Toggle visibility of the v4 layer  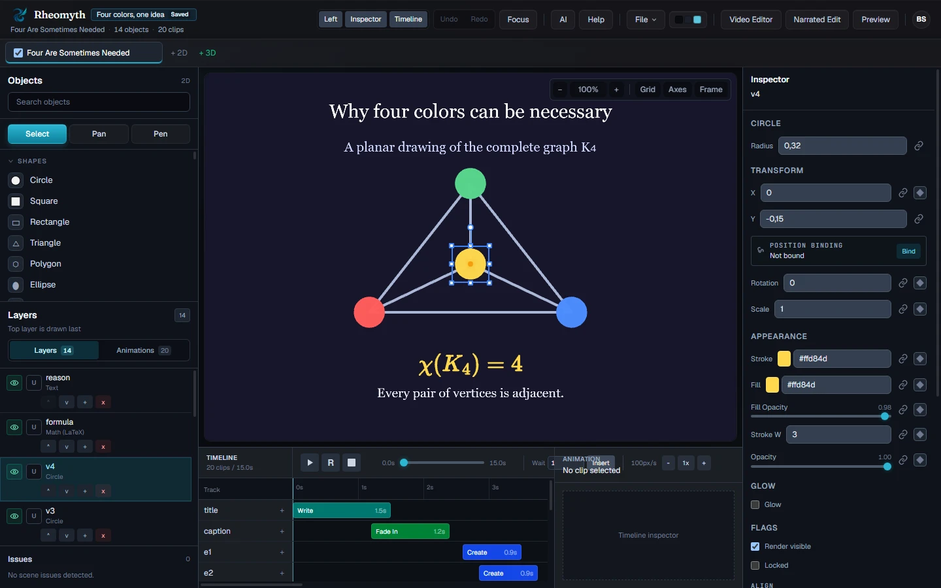pos(14,472)
